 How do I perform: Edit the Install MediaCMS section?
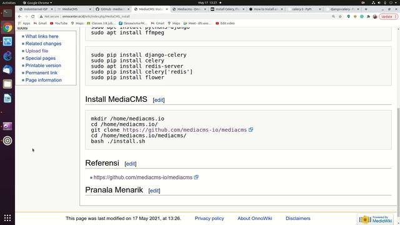[x=159, y=100]
